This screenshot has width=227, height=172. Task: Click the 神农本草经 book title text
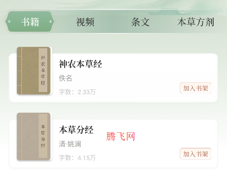coord(80,64)
